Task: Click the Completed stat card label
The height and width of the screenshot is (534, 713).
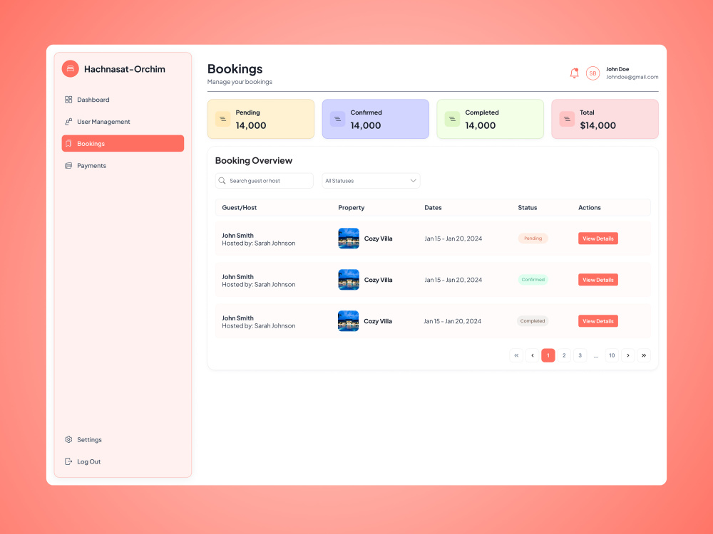Action: tap(482, 112)
